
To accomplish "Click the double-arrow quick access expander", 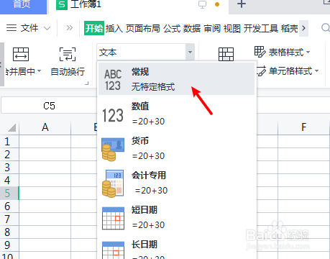I will pos(70,28).
